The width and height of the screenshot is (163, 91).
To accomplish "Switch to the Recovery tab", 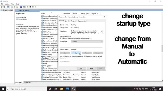I will (x=74, y=21).
